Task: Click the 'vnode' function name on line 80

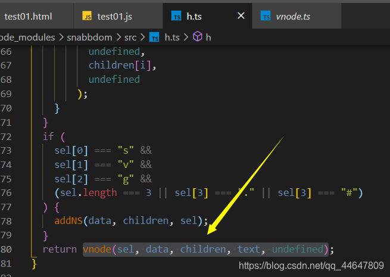Action: pos(97,249)
